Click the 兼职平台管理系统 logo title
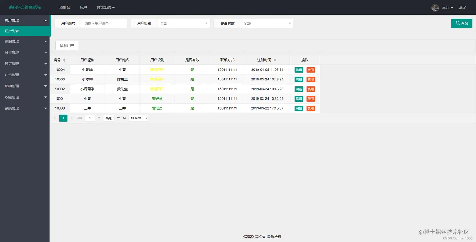Image resolution: width=476 pixels, height=242 pixels. coord(25,7)
